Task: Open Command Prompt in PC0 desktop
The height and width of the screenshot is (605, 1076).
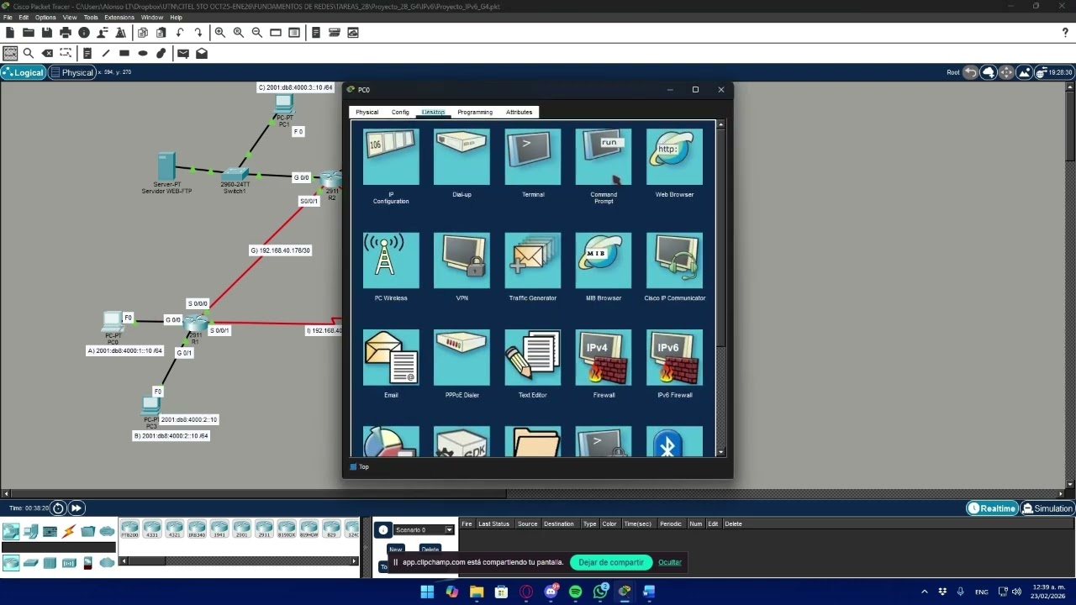Action: pyautogui.click(x=604, y=157)
